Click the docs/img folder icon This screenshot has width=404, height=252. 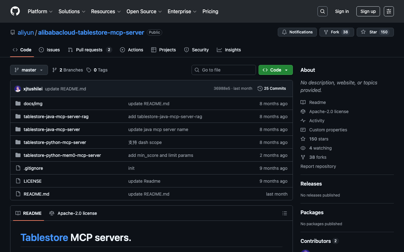[18, 104]
